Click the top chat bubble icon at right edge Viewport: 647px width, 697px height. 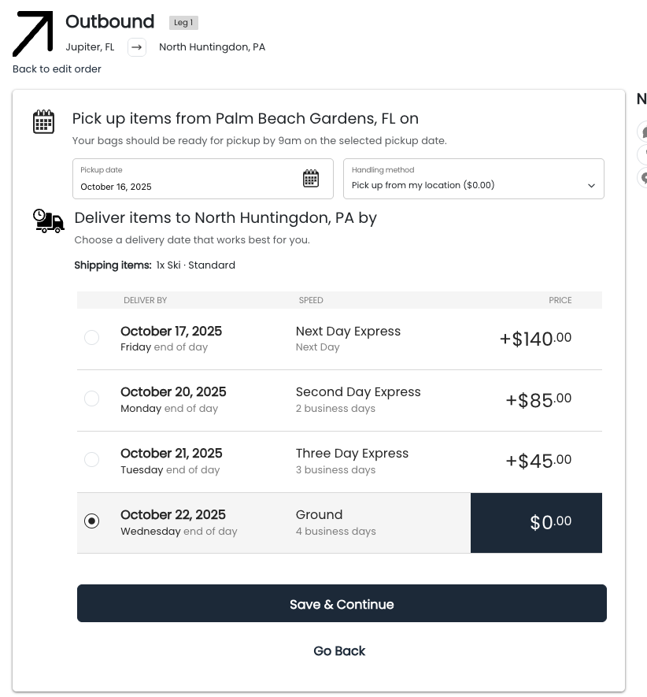[x=642, y=132]
